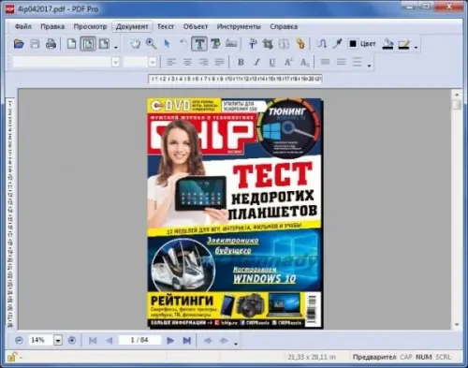
Task: Click the page number field 1 / 84
Action: (x=139, y=340)
